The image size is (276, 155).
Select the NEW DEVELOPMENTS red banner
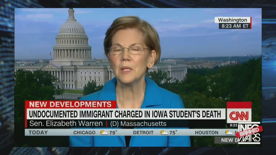(71, 104)
